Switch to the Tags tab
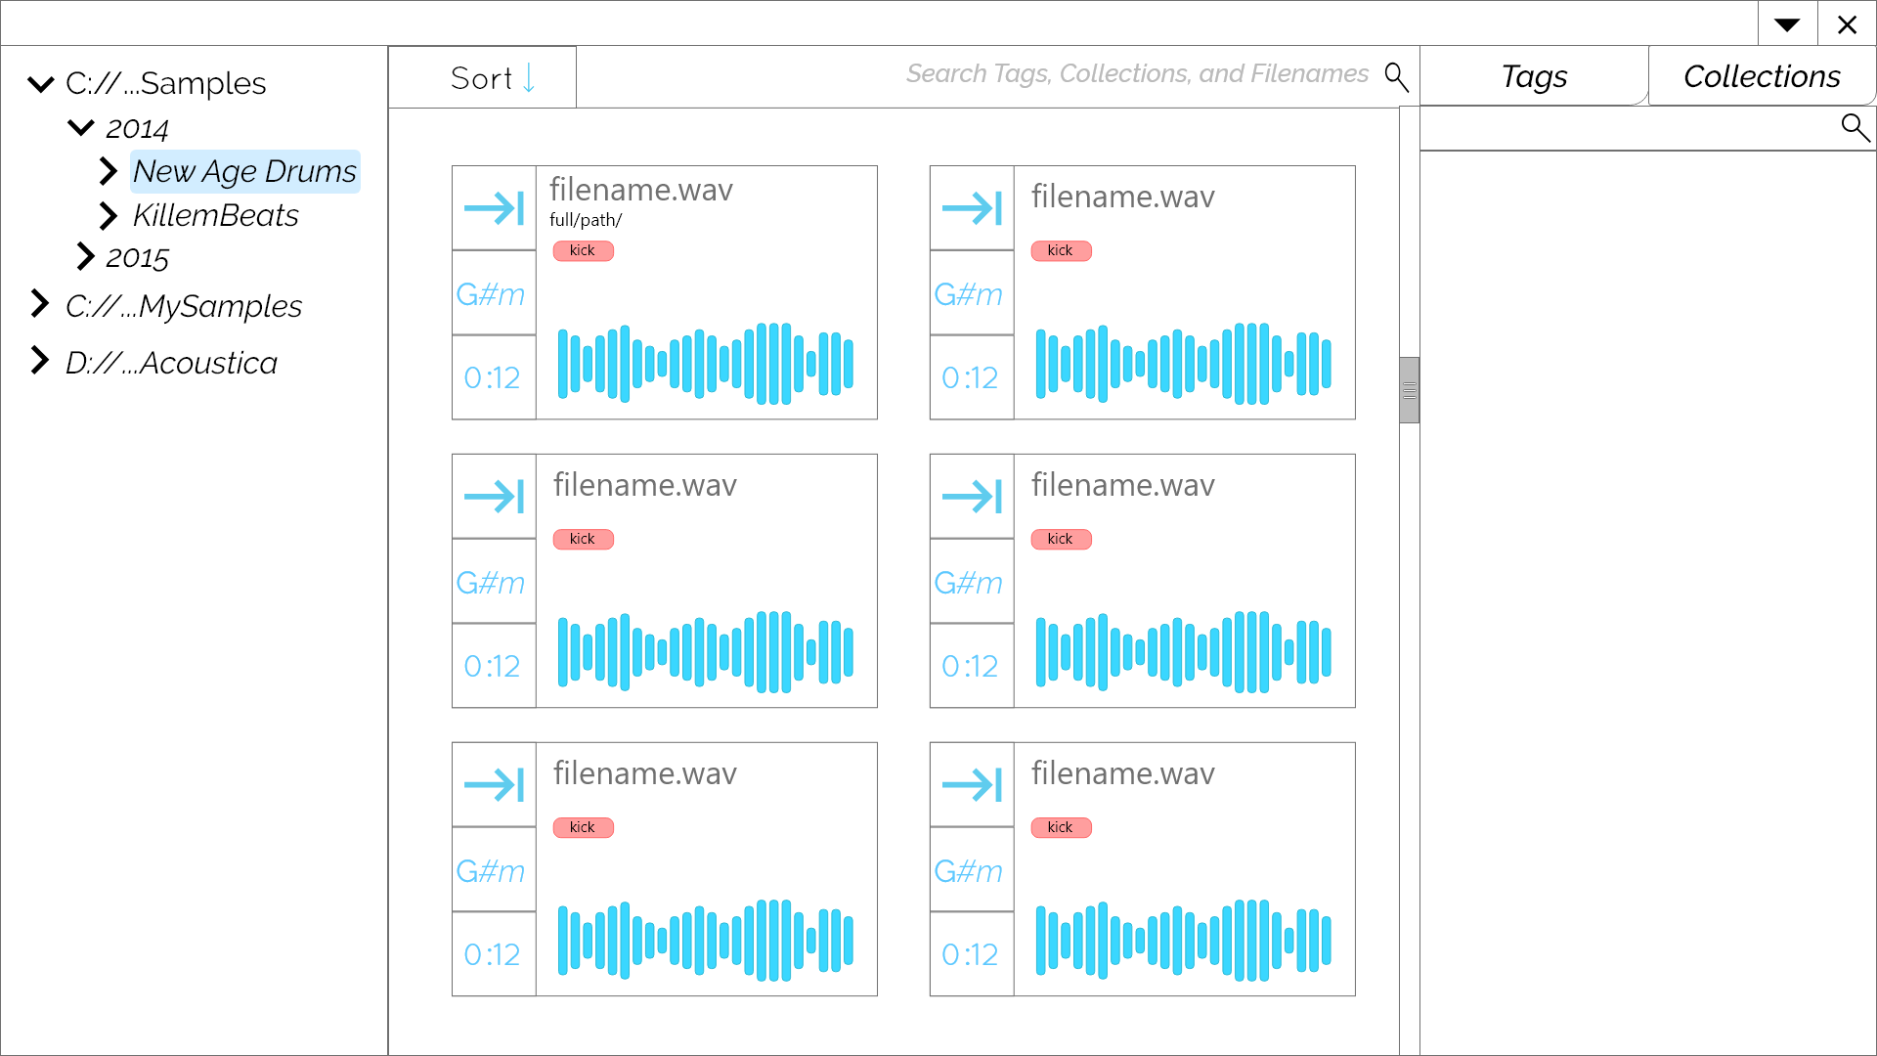Viewport: 1877px width, 1056px height. click(1533, 76)
